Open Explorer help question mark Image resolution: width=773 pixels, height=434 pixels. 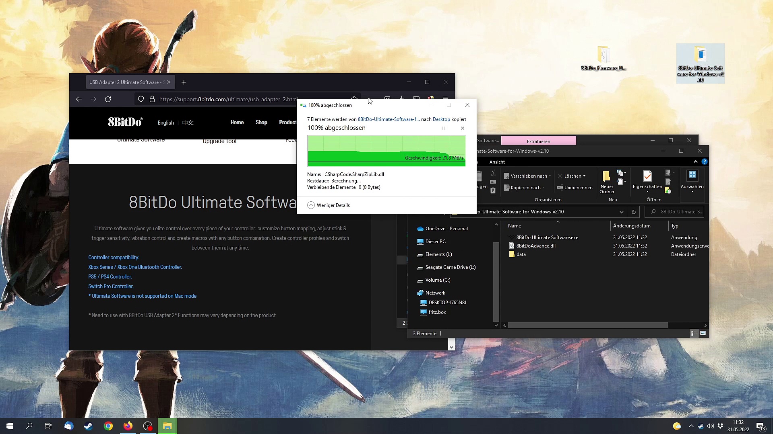(704, 162)
